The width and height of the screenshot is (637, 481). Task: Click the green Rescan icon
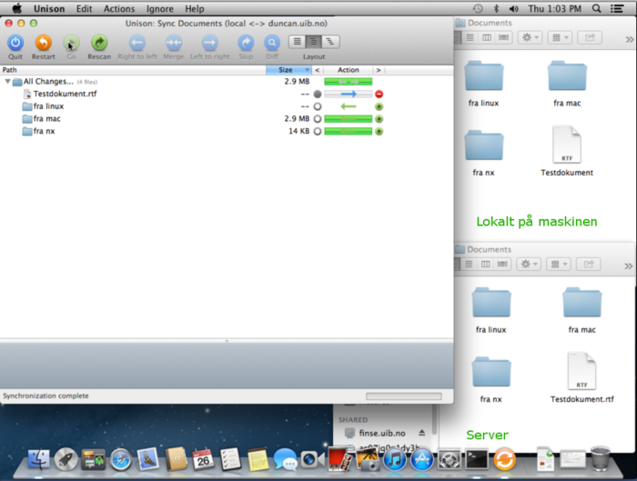[99, 42]
